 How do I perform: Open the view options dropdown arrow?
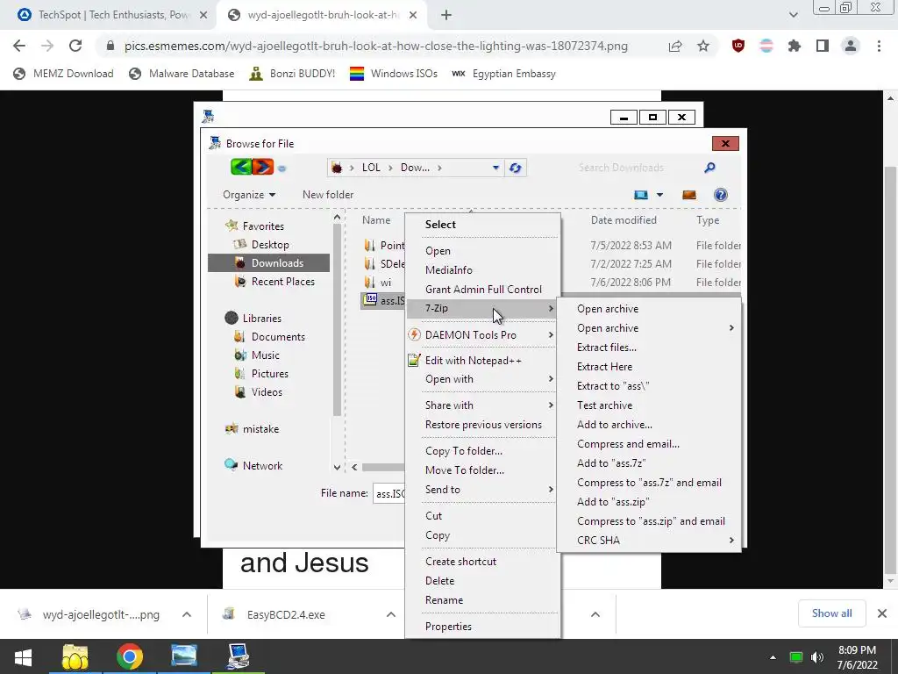coord(659,195)
